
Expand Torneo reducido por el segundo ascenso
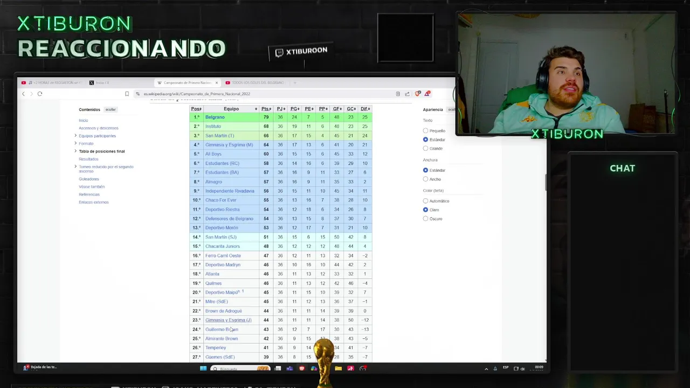[75, 167]
